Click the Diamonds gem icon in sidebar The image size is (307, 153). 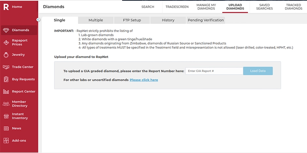[x=6, y=30]
